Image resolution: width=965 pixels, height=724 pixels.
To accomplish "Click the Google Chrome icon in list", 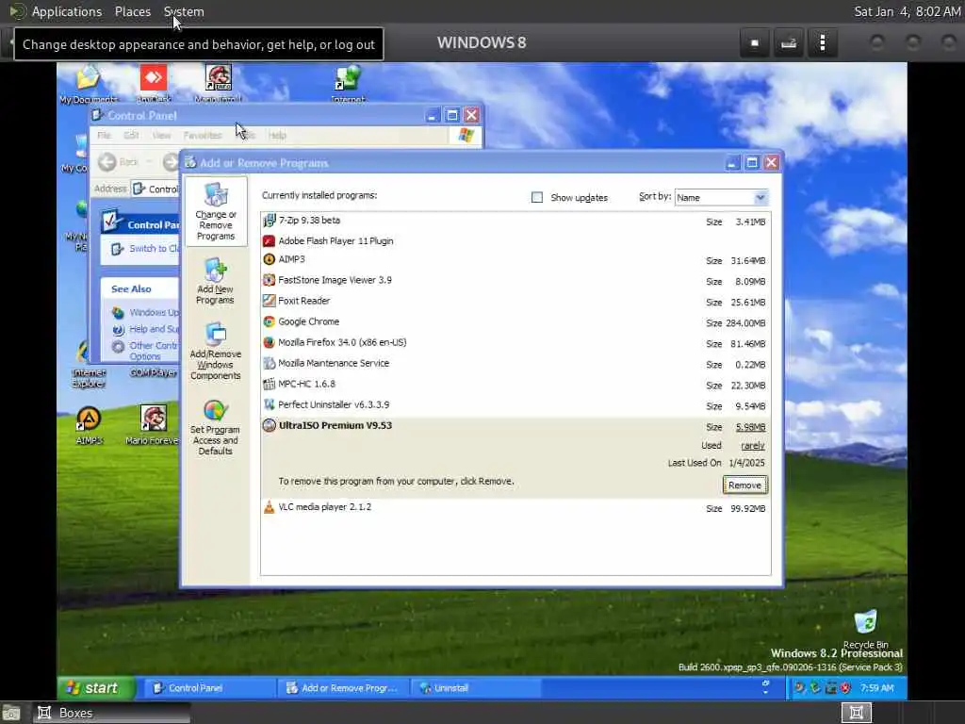I will pyautogui.click(x=269, y=321).
